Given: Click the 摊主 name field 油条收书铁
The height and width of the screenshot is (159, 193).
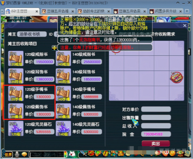Looking at the screenshot, I should tap(32, 34).
